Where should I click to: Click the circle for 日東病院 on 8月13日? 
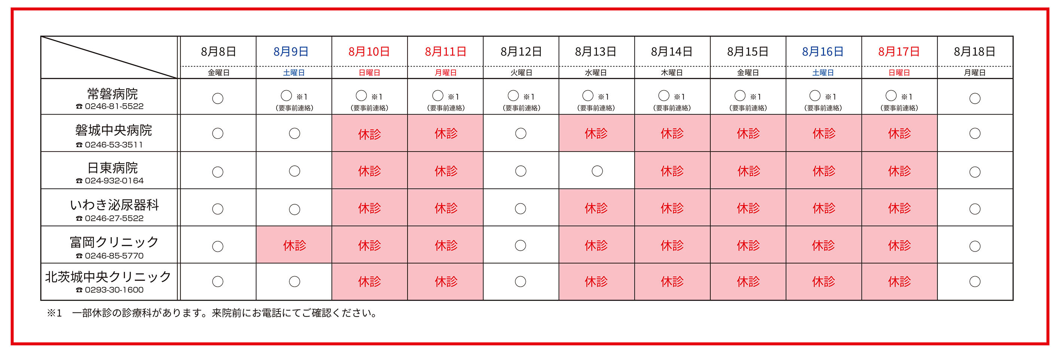597,171
